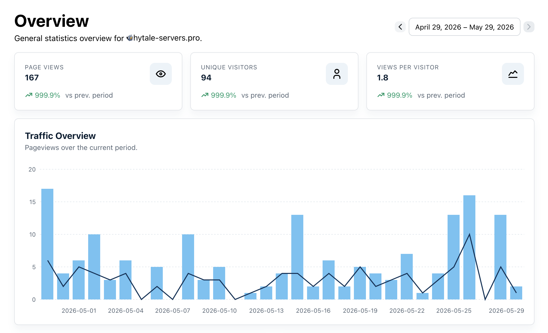Click the 2026-05-01 axis label
Screen dimensions: 548x333
click(x=79, y=311)
